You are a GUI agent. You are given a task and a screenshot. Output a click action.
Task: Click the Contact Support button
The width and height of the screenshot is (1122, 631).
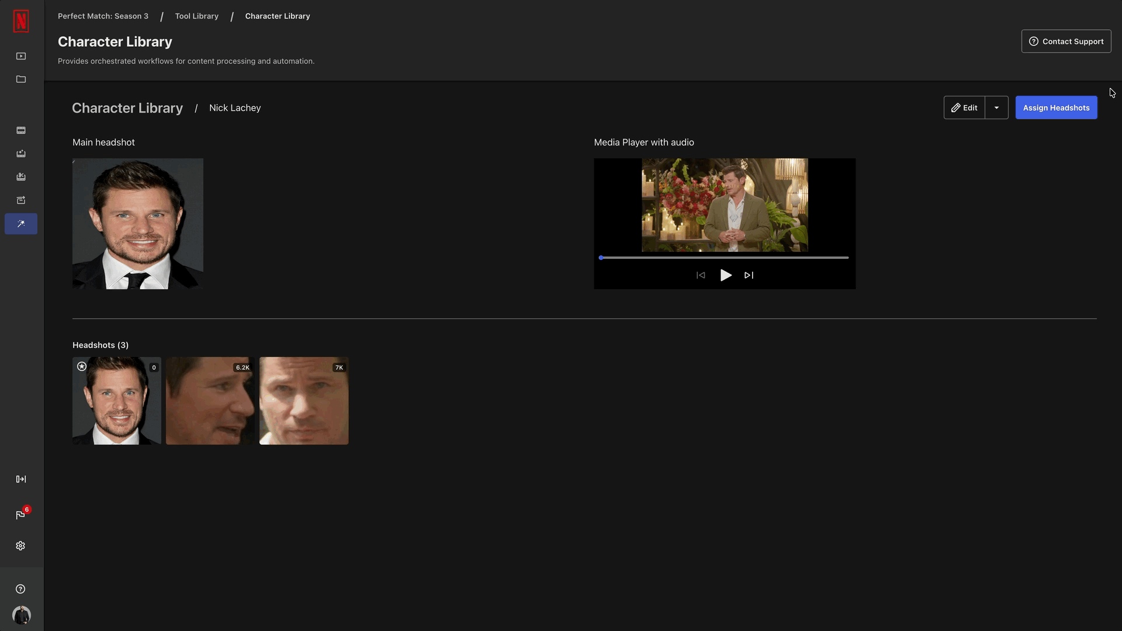(1066, 41)
